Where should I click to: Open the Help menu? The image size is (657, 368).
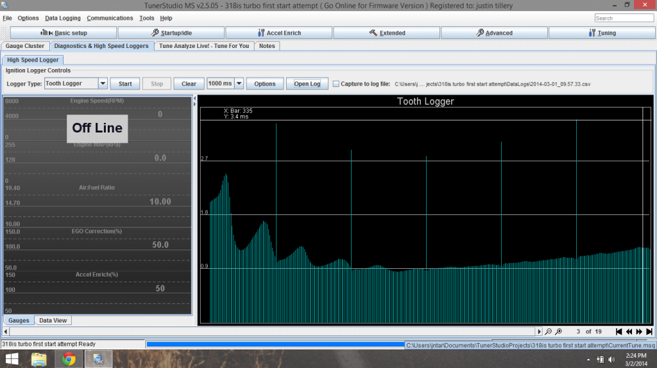click(166, 18)
